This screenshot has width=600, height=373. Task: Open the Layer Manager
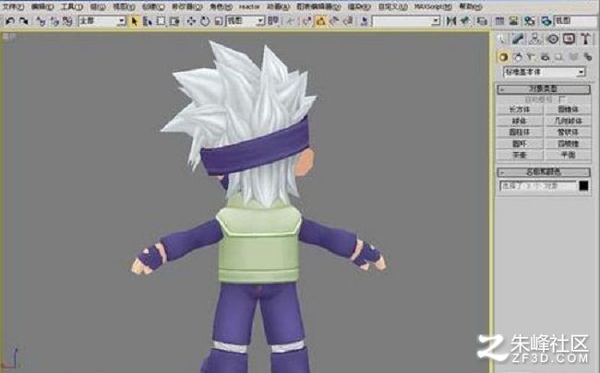tap(482, 21)
